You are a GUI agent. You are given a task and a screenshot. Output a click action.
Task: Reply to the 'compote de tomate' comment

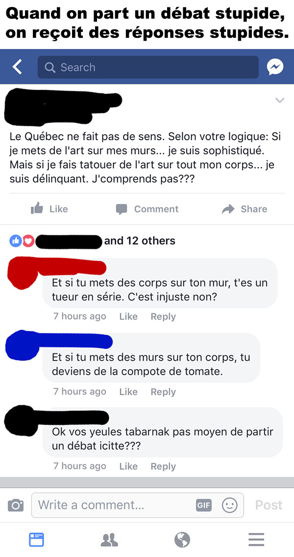(x=163, y=391)
